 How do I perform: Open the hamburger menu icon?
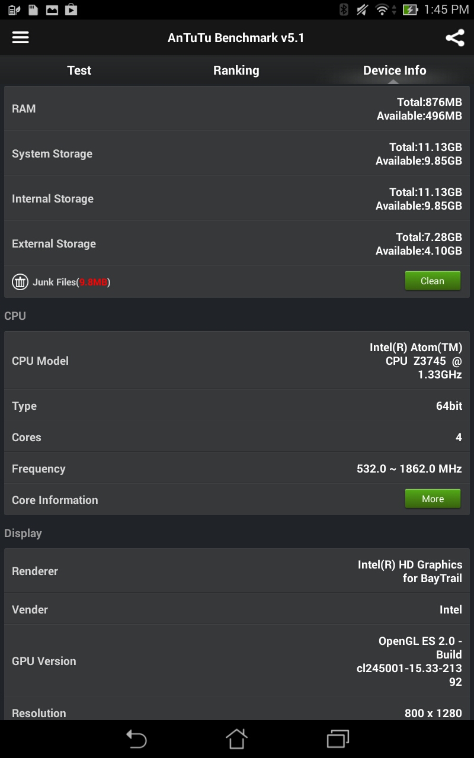click(x=21, y=37)
